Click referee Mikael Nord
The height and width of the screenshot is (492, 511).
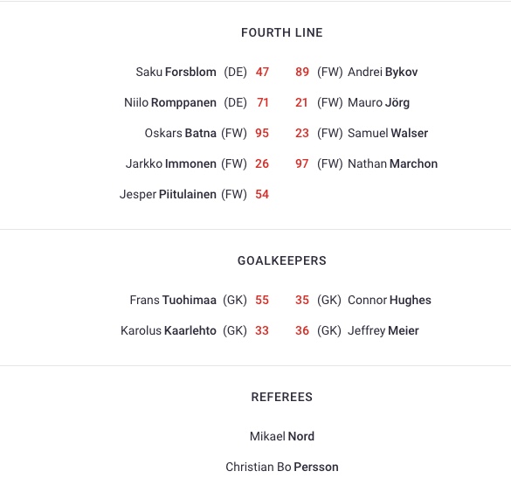(x=282, y=436)
